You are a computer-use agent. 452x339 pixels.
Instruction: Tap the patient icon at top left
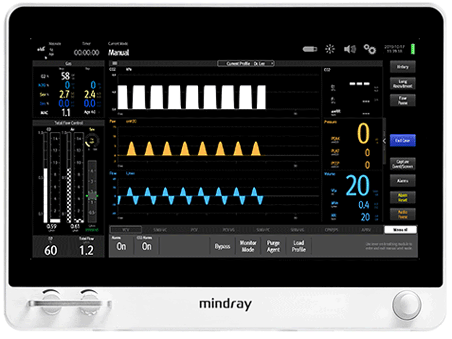[41, 49]
